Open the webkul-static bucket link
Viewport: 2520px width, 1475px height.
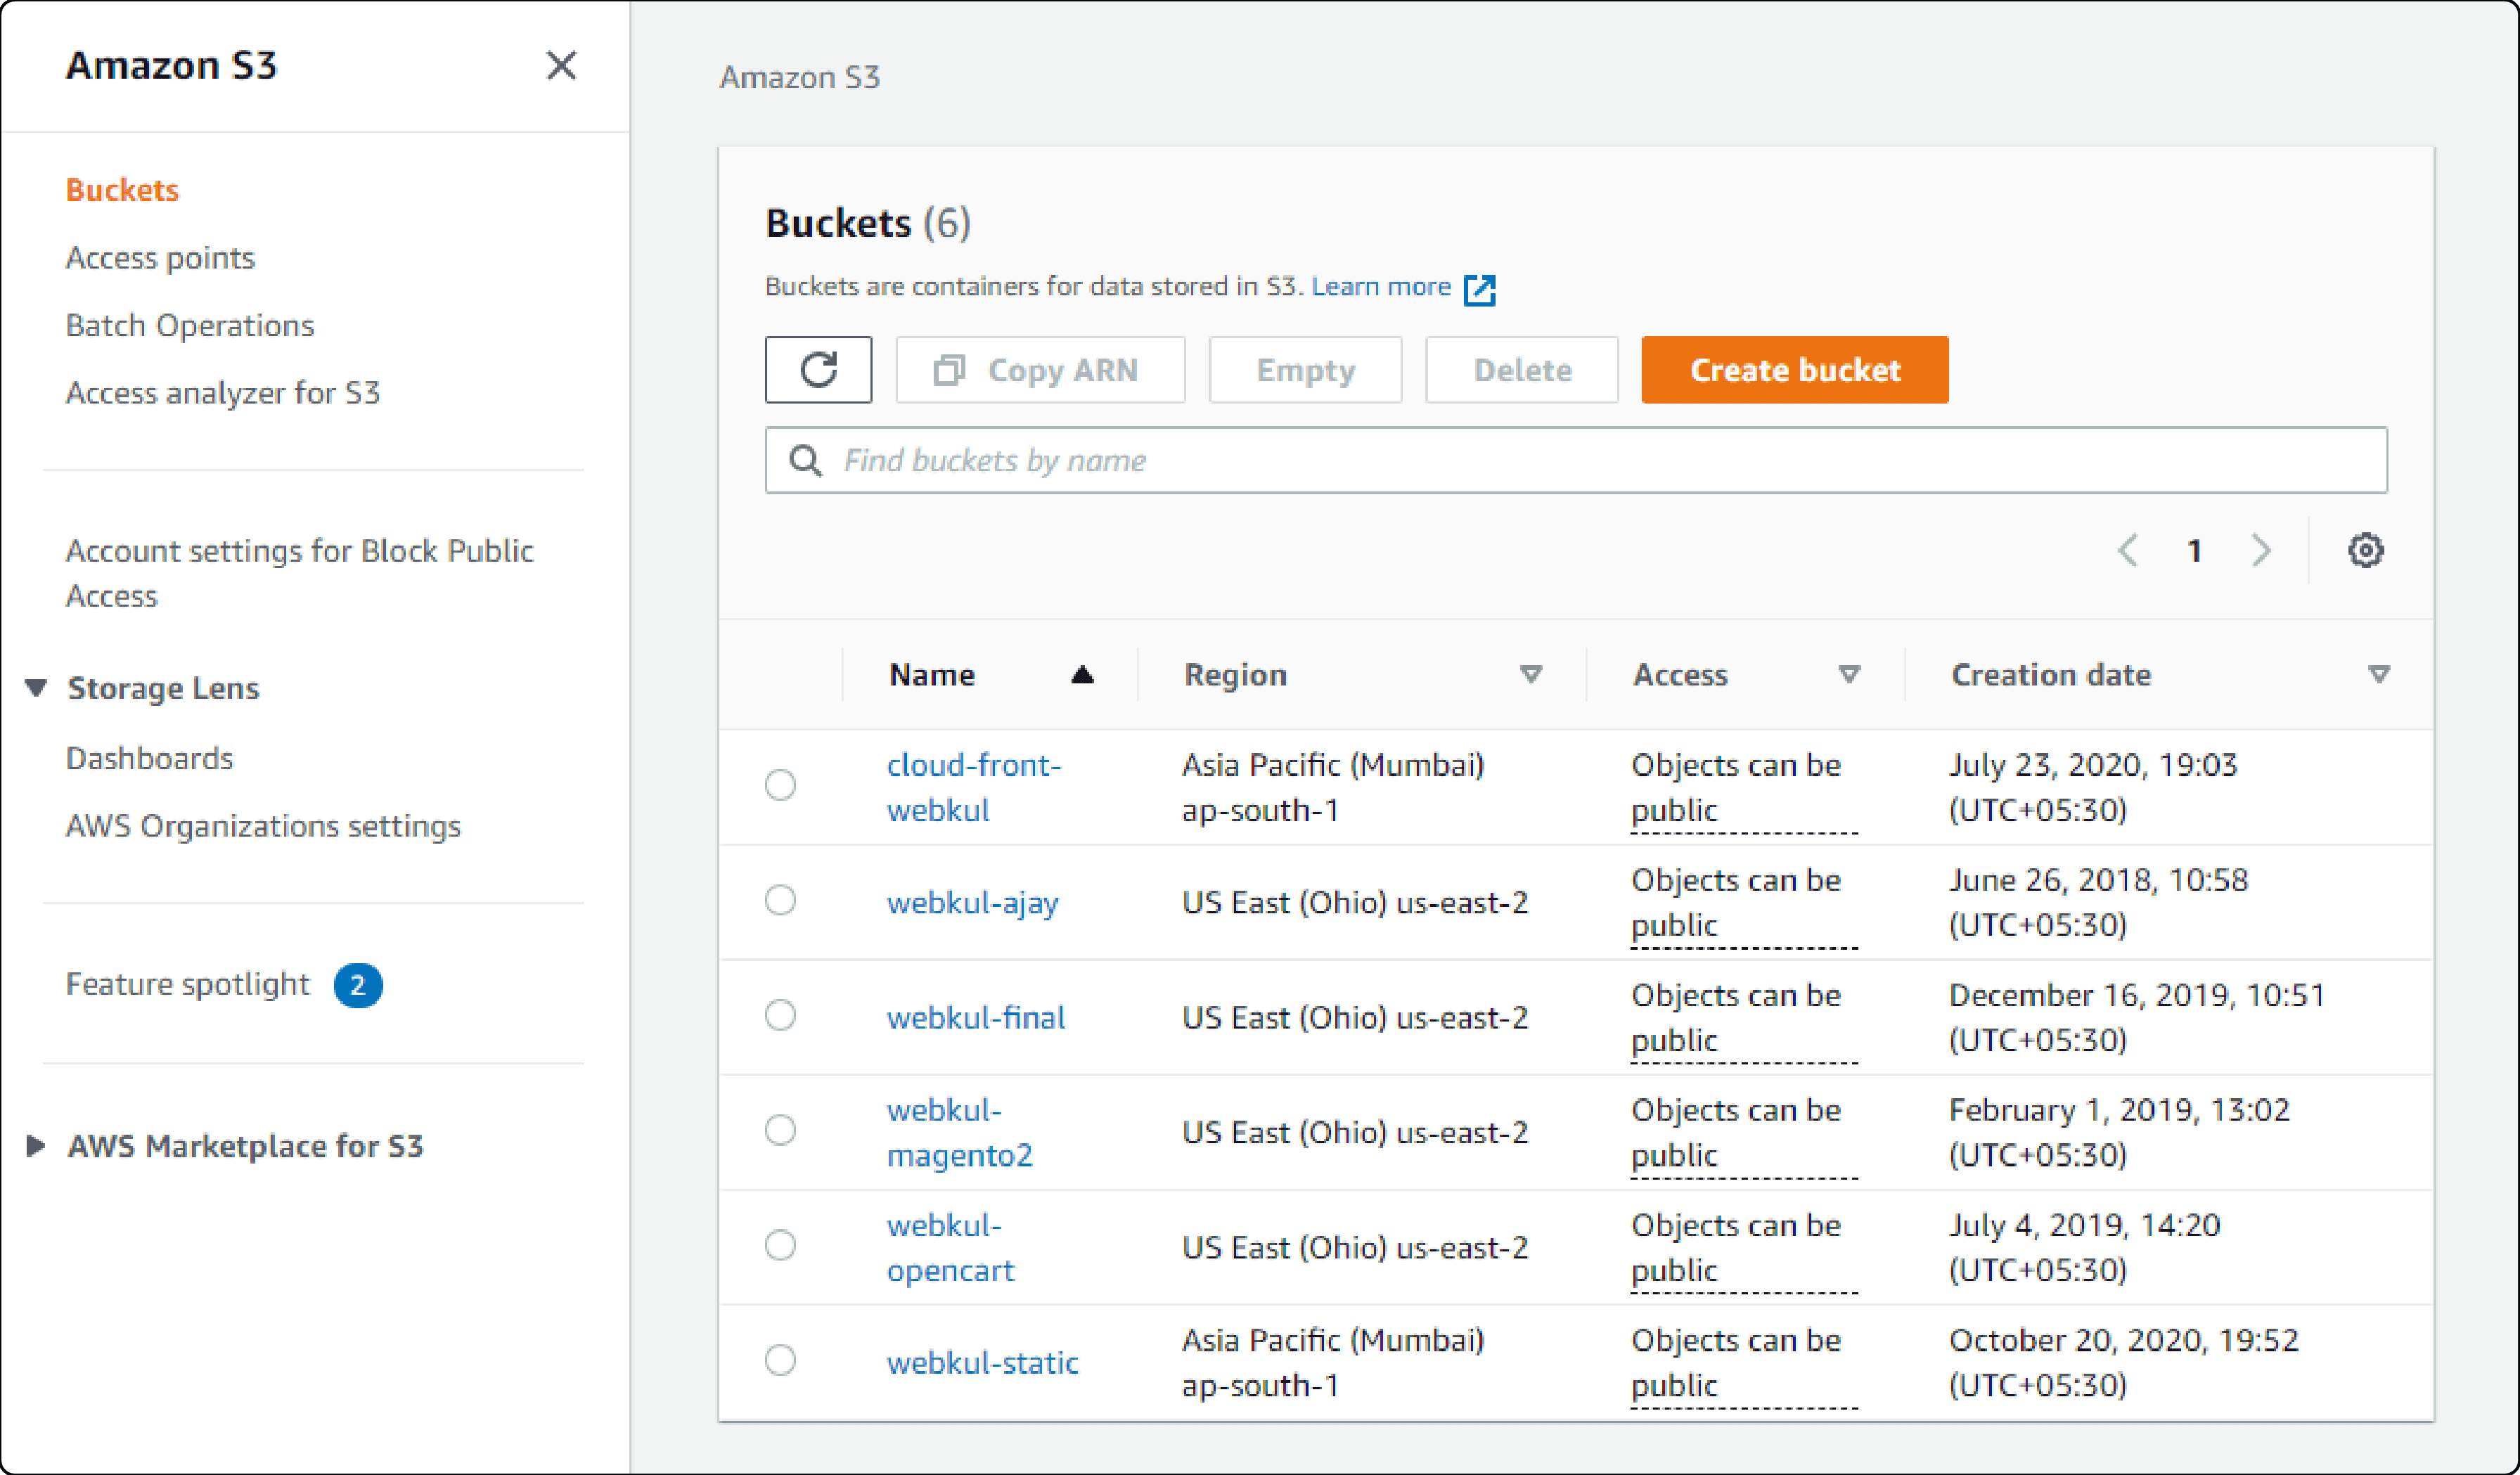982,1363
